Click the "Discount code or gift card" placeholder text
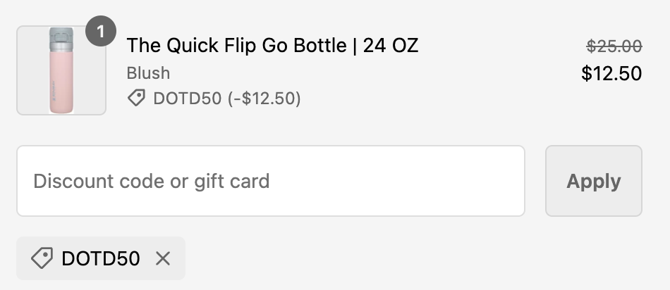The height and width of the screenshot is (290, 670). (152, 181)
